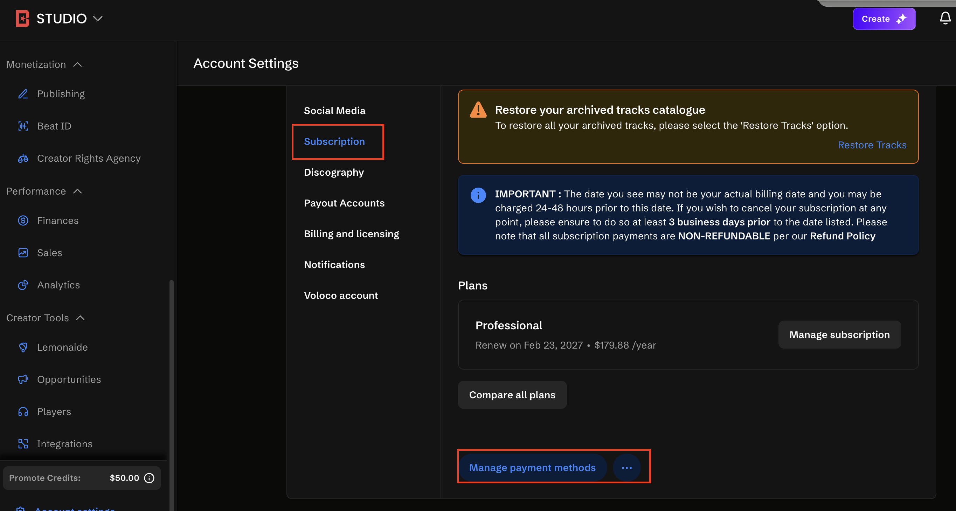Open Beat ID scanner icon

point(23,126)
